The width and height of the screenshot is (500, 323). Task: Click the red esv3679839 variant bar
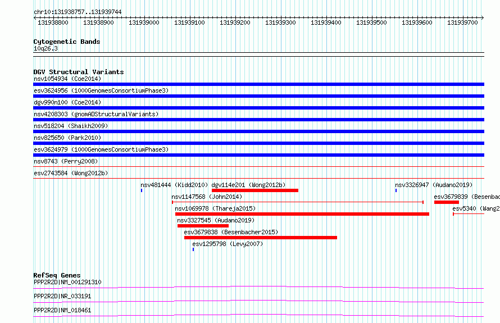coord(447,202)
